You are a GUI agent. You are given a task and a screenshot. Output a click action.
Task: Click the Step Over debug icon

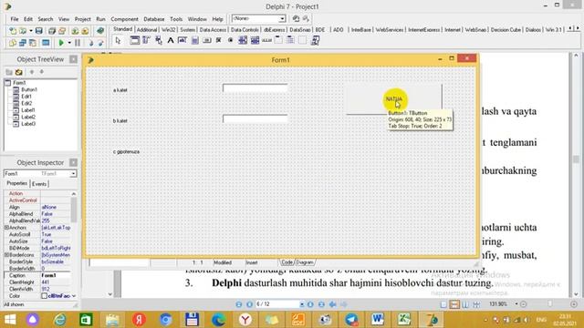(100, 43)
